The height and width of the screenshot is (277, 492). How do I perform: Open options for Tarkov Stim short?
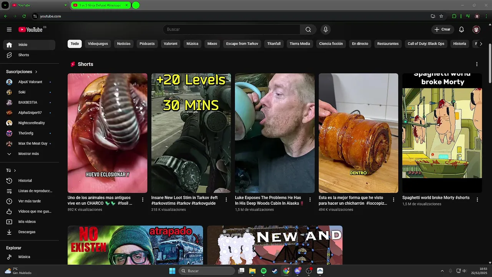pyautogui.click(x=226, y=200)
